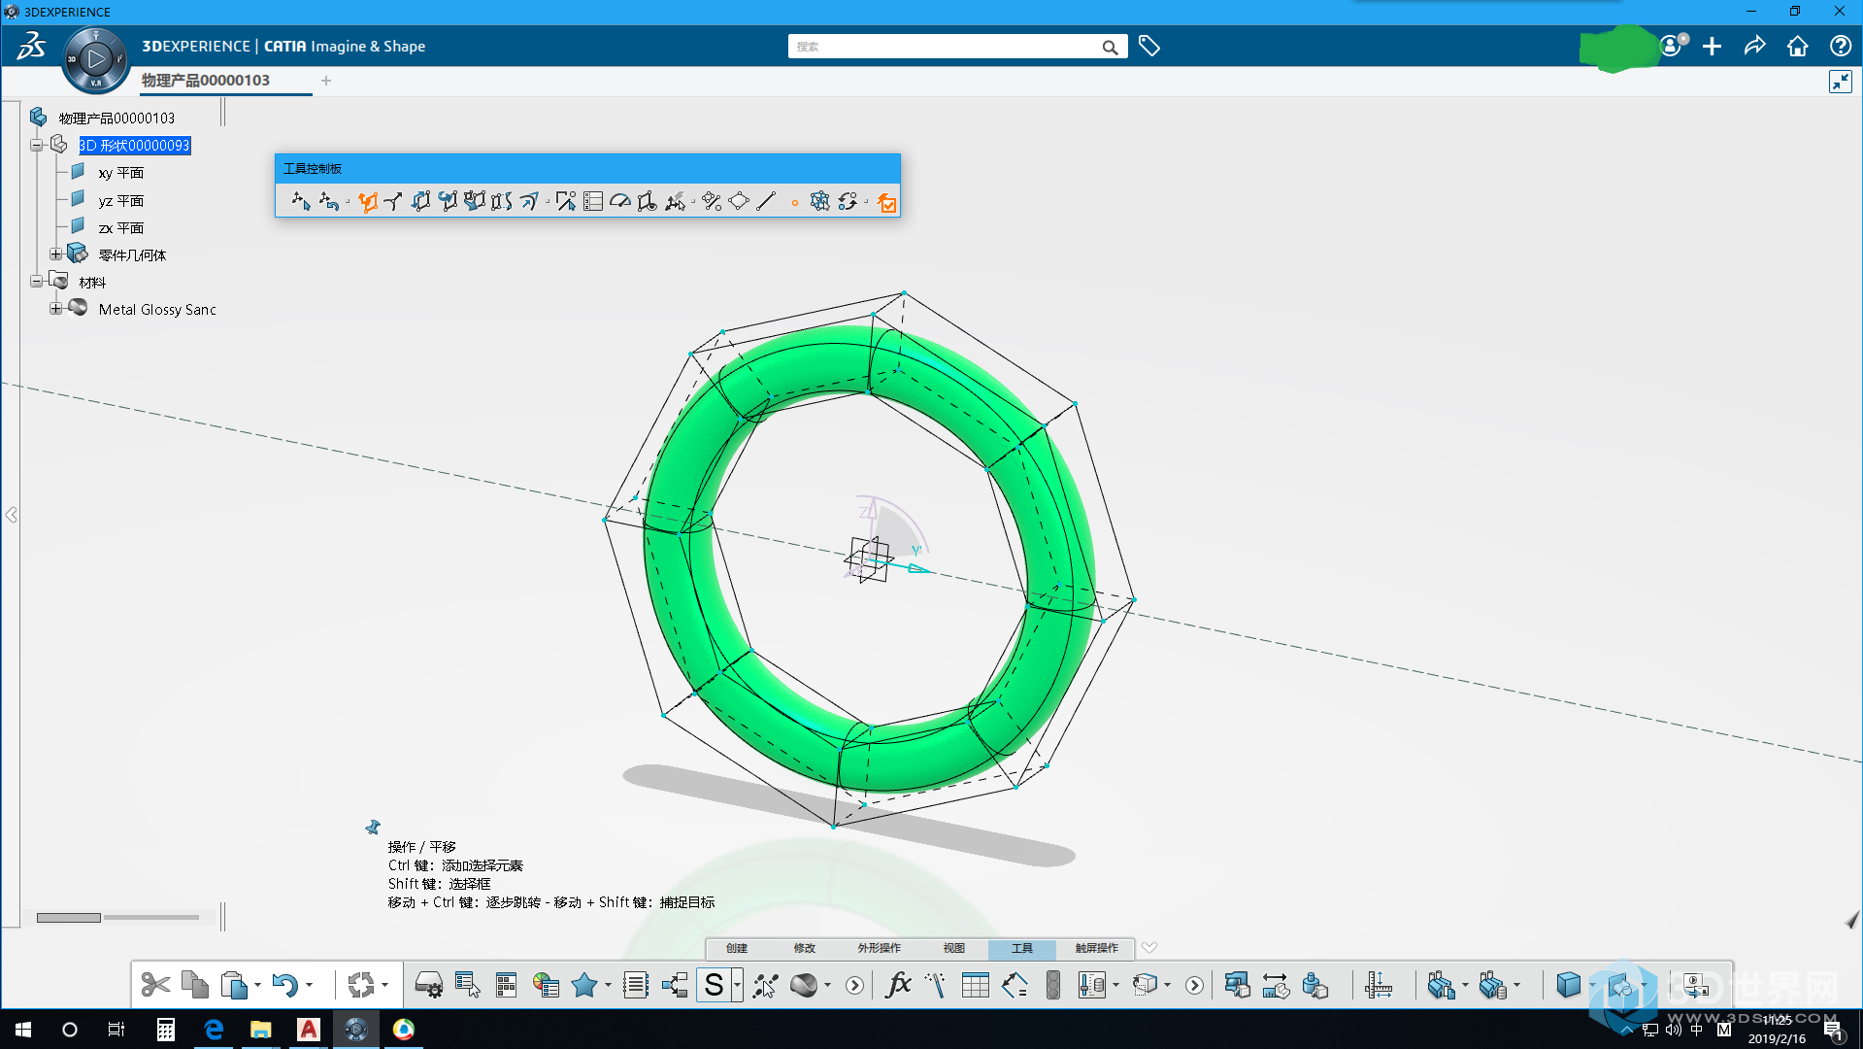Click the gauge speedometer icon in palette
Image resolution: width=1863 pixels, height=1049 pixels.
[x=620, y=201]
